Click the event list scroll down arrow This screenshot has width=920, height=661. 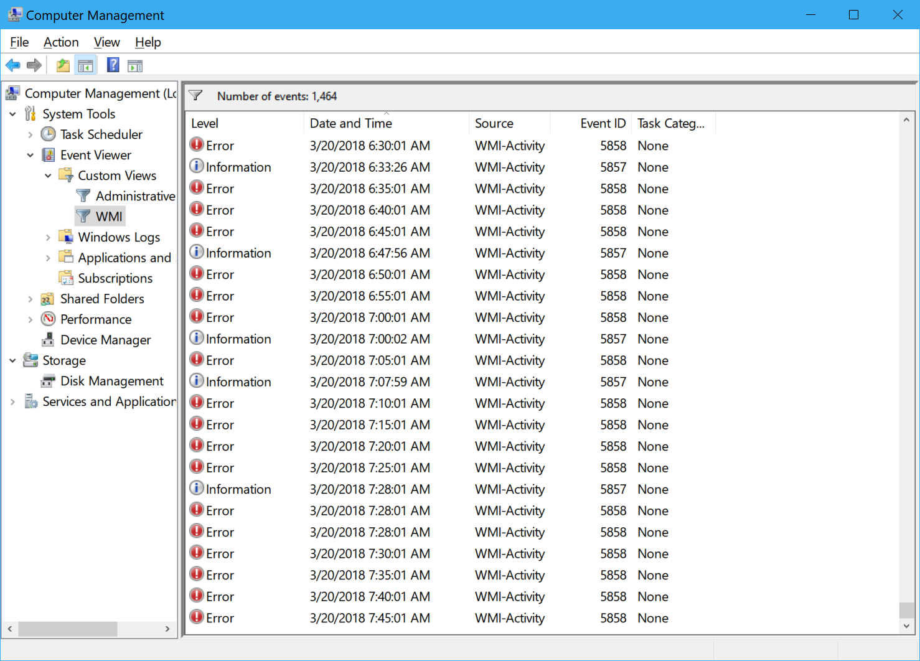pos(906,626)
